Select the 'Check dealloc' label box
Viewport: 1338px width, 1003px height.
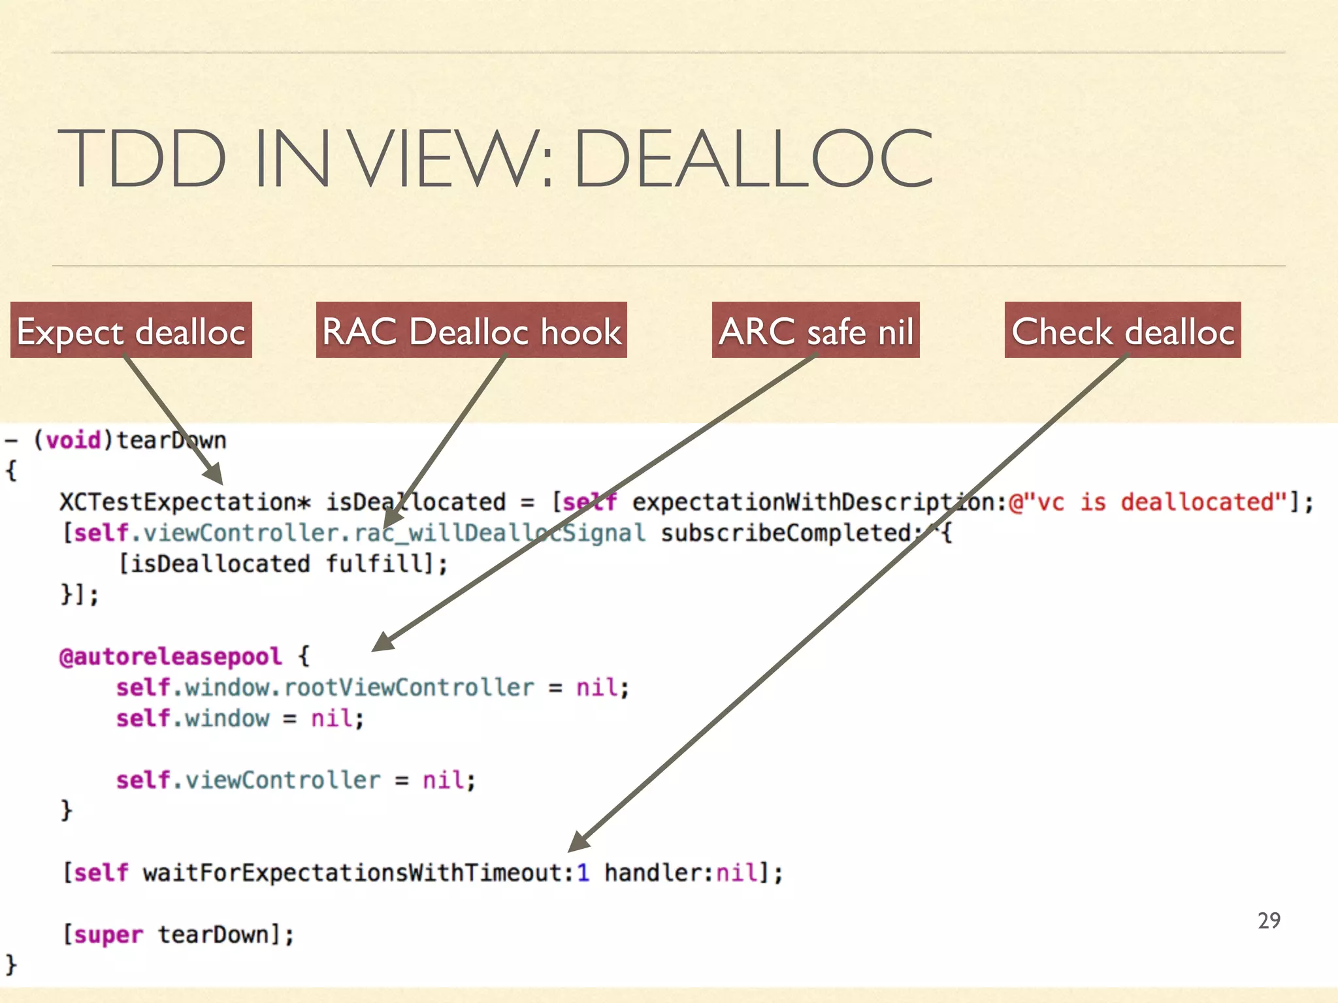pos(1122,330)
